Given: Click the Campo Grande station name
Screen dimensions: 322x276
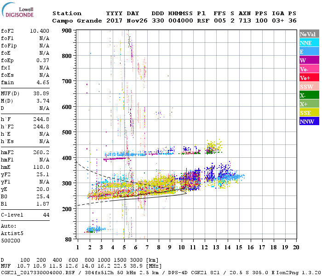Looking at the screenshot, I should (75, 21).
